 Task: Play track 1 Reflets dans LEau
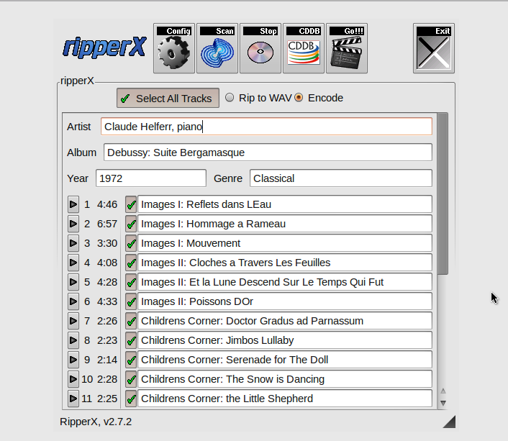pyautogui.click(x=73, y=204)
